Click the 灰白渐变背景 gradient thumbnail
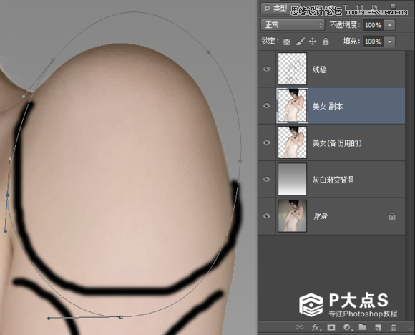 pyautogui.click(x=292, y=179)
